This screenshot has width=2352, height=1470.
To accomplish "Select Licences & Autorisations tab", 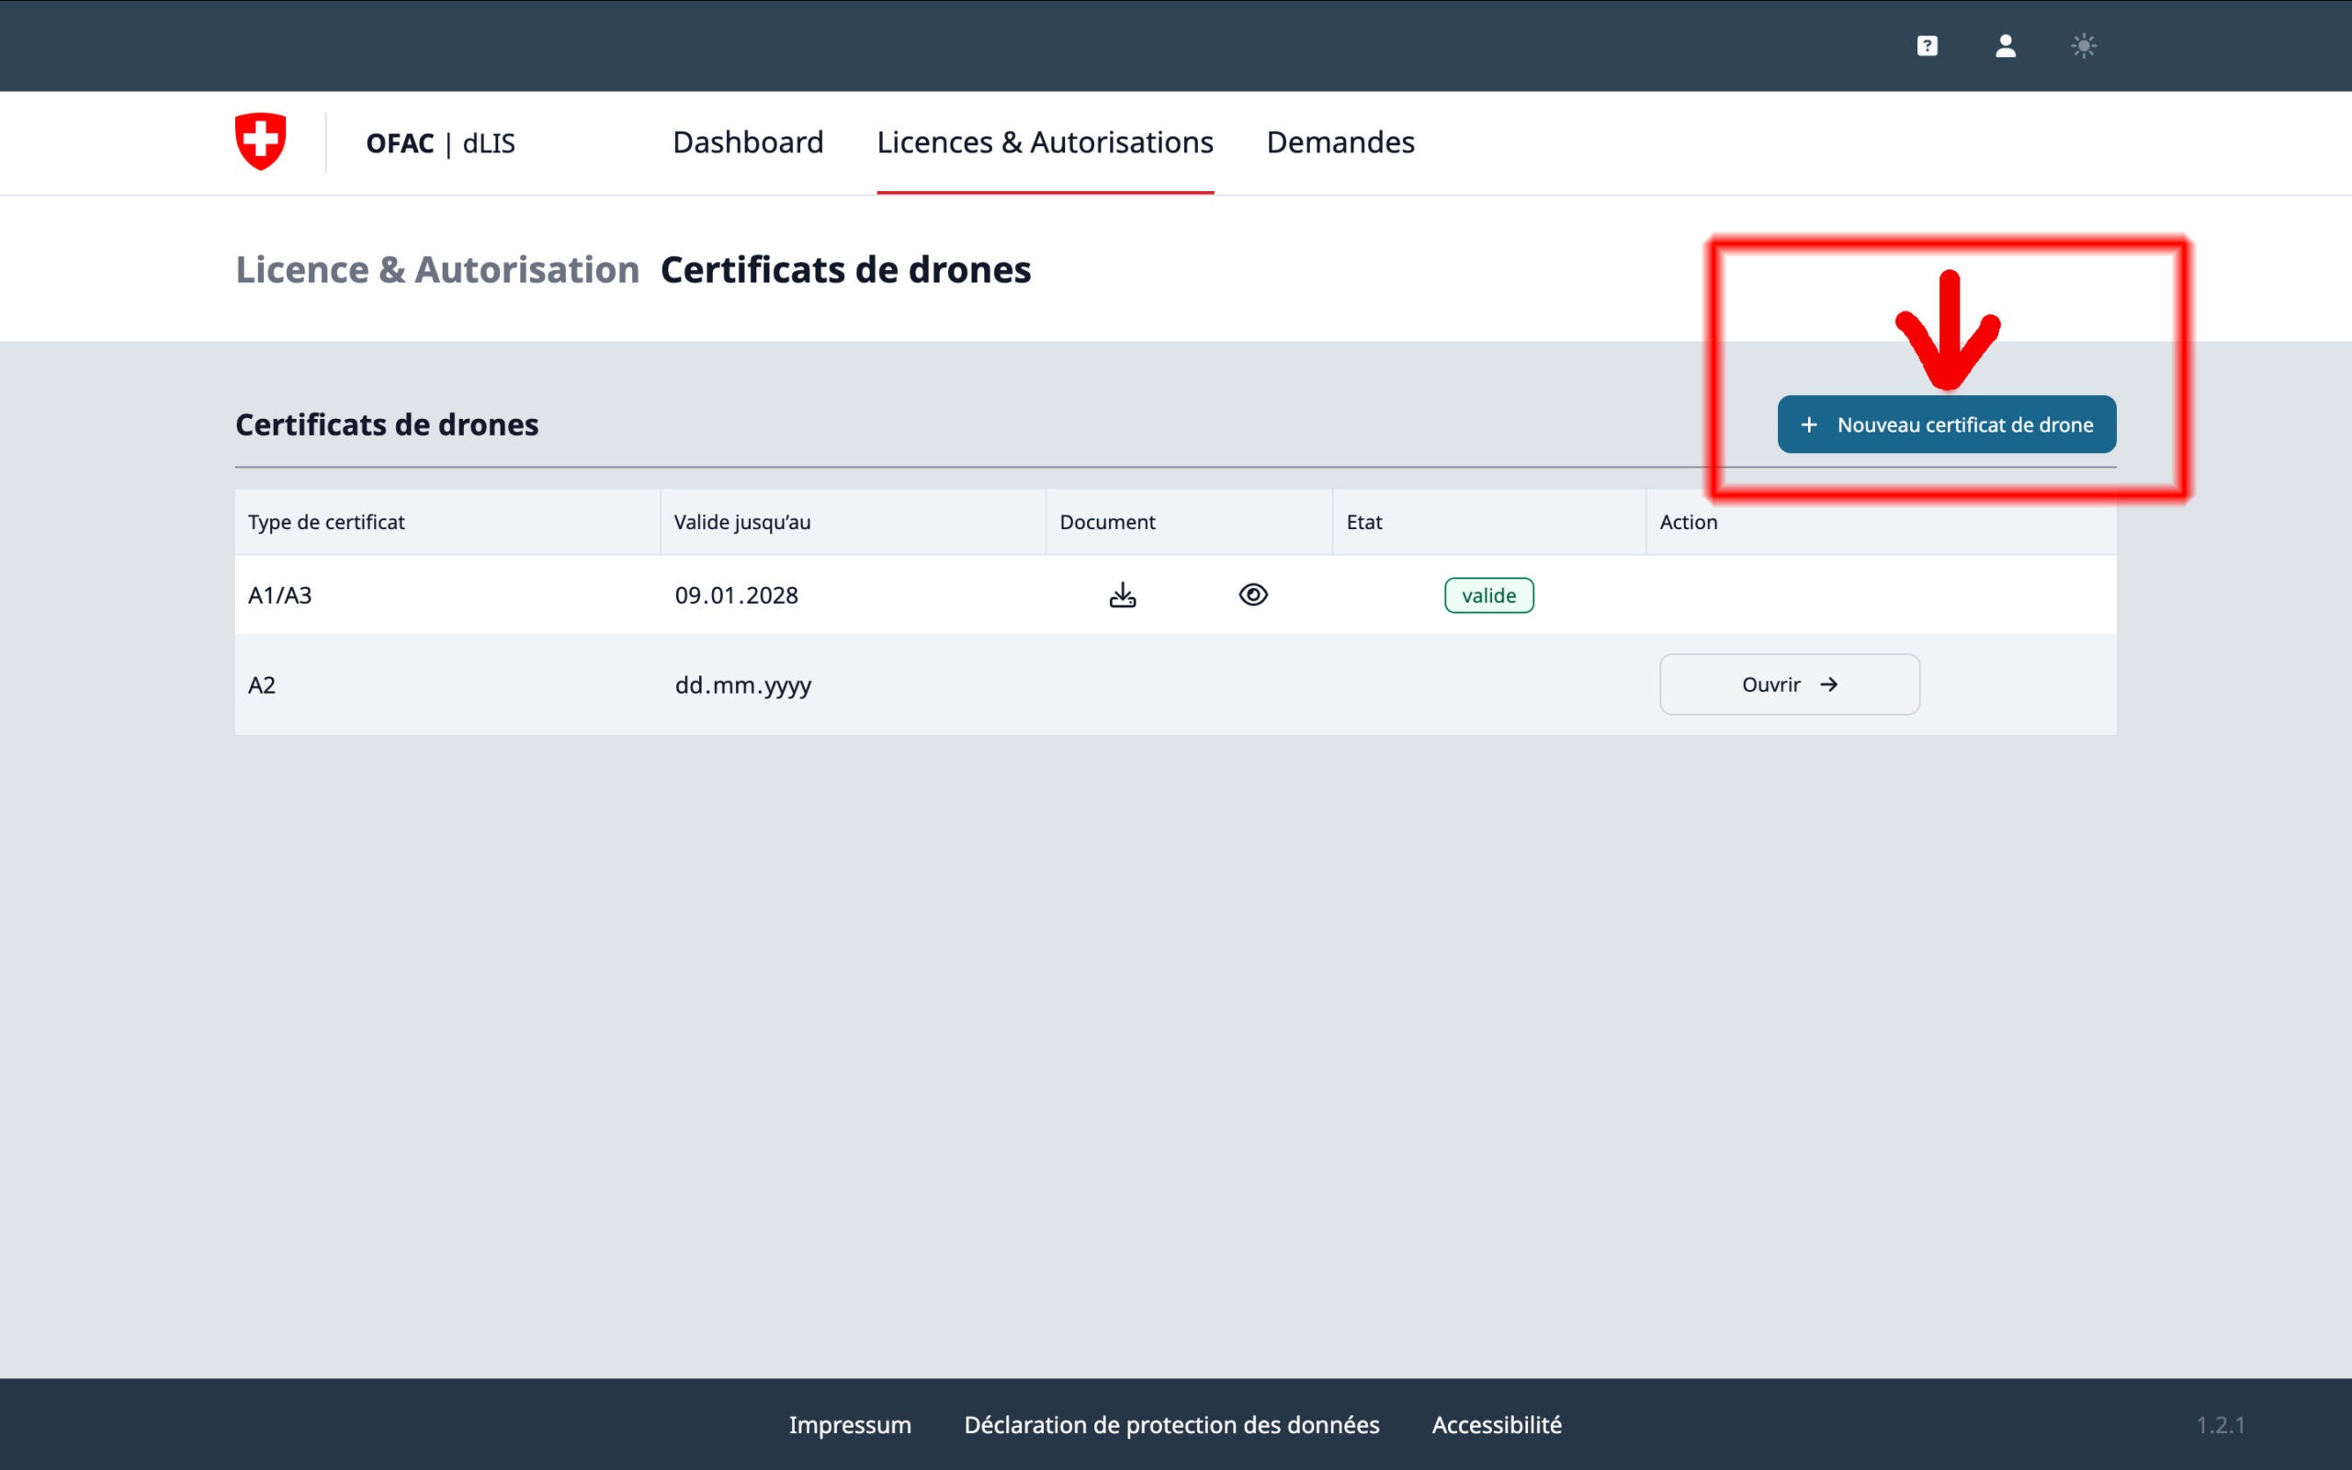I will [1045, 141].
